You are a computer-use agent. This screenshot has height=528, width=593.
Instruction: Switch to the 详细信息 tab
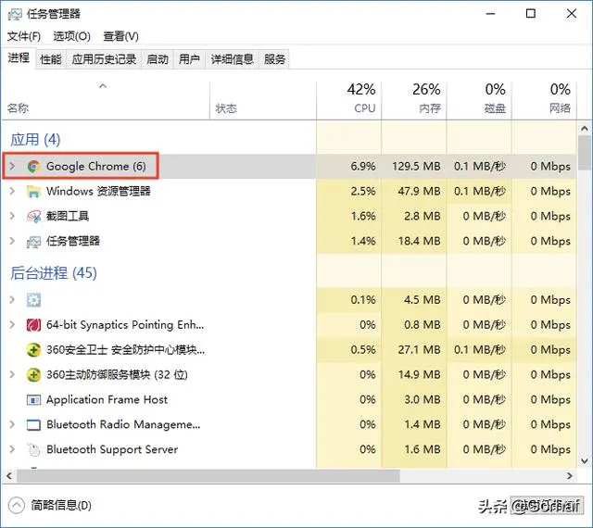(233, 59)
